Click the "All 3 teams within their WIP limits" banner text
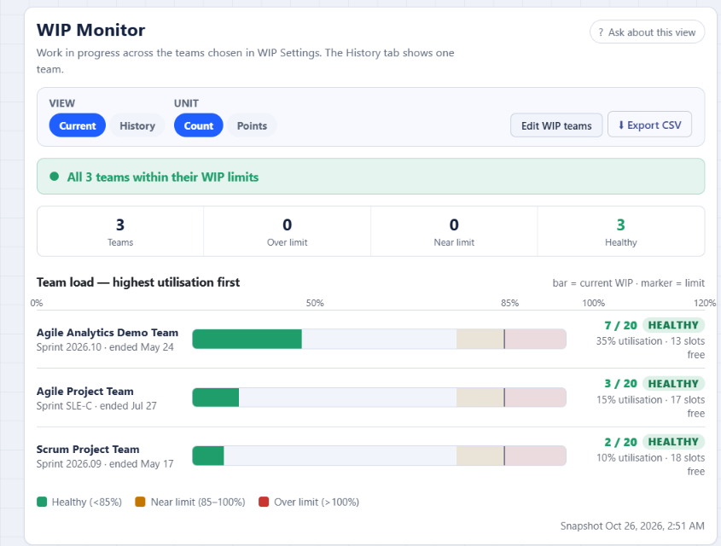This screenshot has height=546, width=721. pyautogui.click(x=163, y=177)
